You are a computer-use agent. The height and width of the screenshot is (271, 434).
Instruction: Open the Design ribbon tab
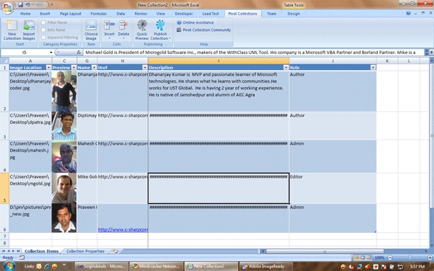point(293,13)
